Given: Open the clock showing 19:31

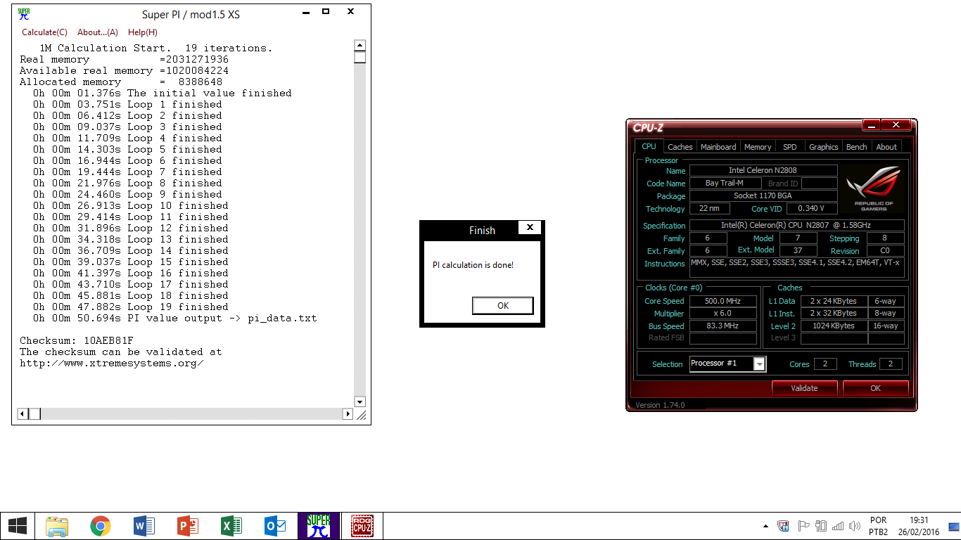Looking at the screenshot, I should pos(919,526).
